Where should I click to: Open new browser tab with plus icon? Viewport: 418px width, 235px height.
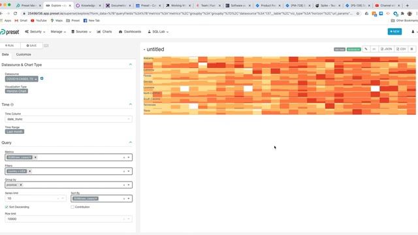(x=407, y=5)
